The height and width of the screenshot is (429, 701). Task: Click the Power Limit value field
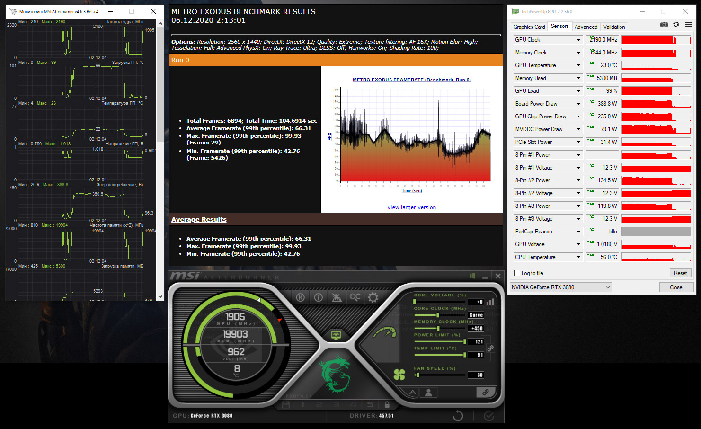(x=476, y=341)
